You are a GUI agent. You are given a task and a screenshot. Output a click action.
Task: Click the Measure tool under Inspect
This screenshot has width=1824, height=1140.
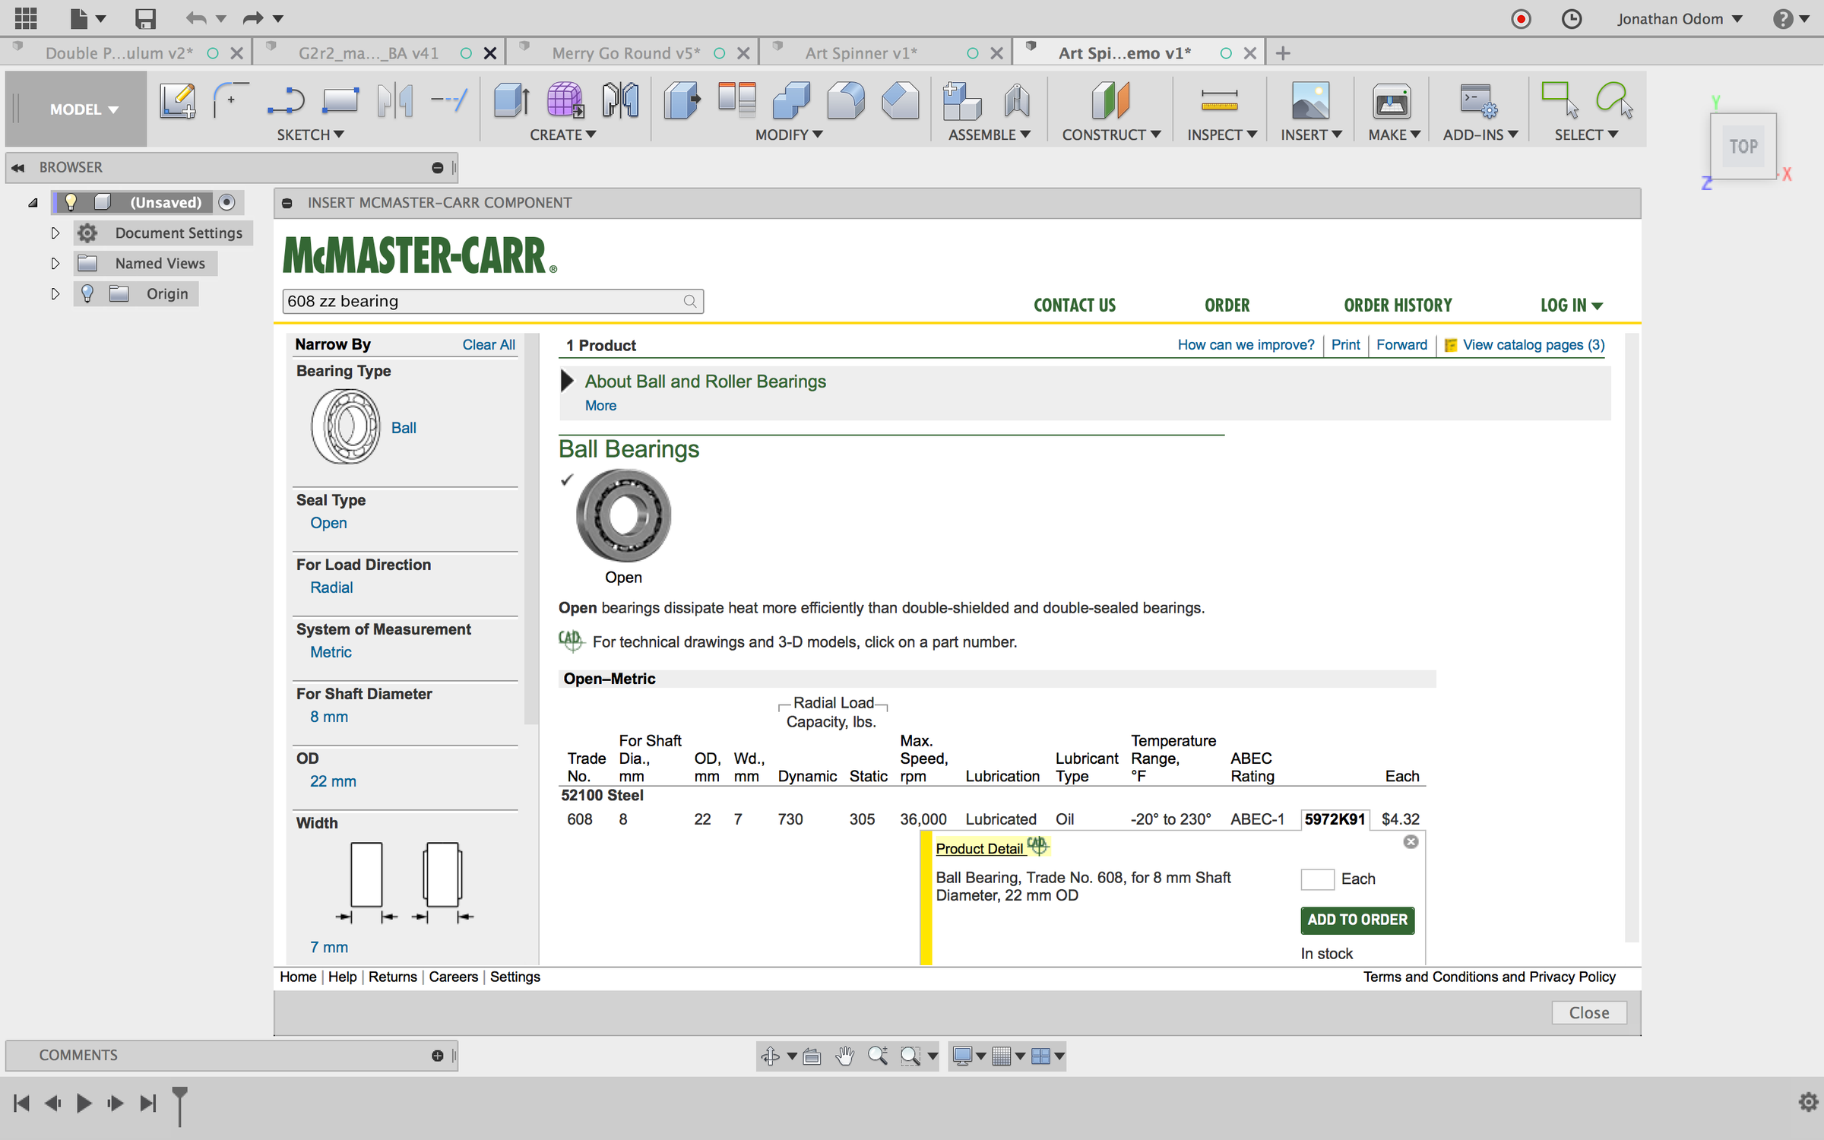coord(1219,100)
